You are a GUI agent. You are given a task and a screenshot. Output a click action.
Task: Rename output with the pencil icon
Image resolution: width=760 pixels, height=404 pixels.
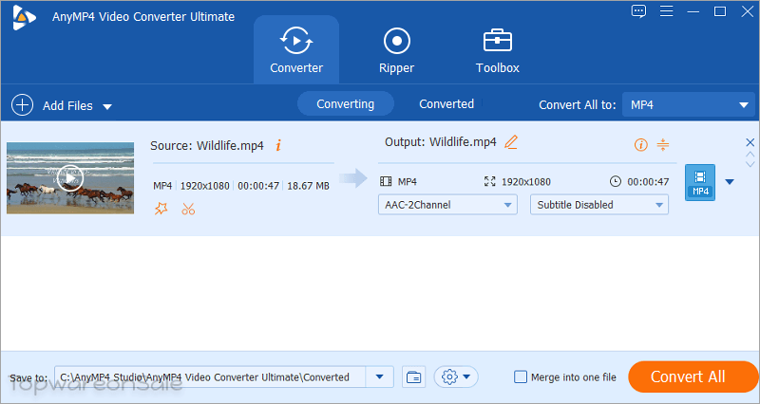511,142
